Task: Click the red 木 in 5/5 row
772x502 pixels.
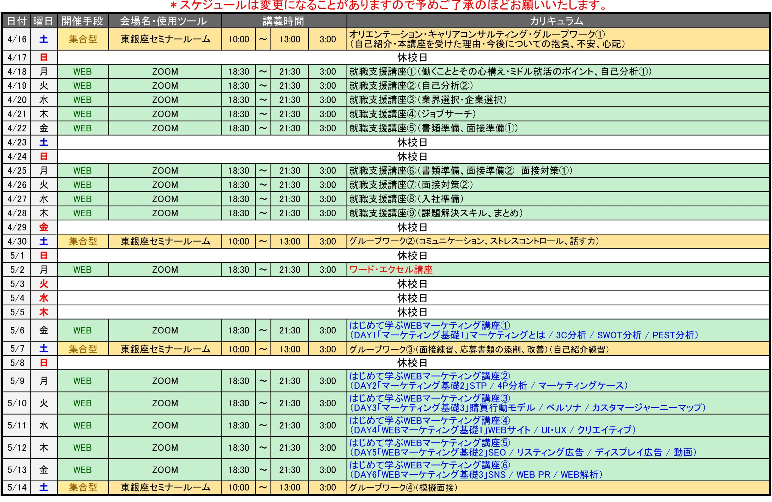Action: 44,312
